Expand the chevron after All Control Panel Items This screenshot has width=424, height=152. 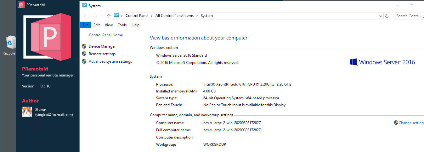tap(197, 16)
